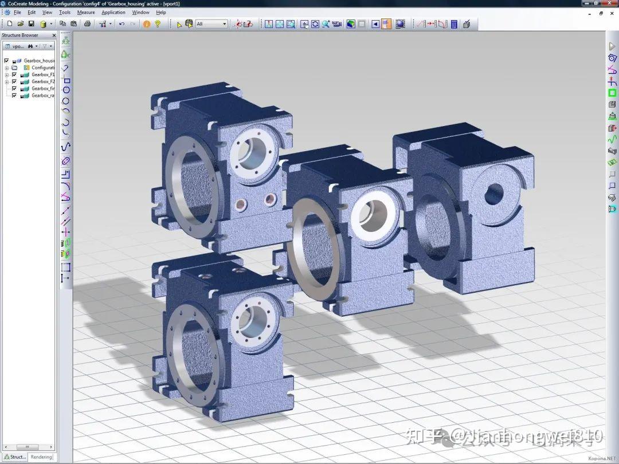The image size is (619, 464).
Task: Switch to the Rendering tab
Action: (41, 457)
